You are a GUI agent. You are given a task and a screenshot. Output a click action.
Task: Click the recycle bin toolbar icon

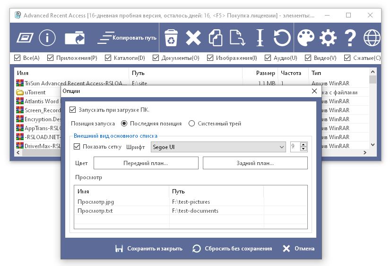pos(171,38)
